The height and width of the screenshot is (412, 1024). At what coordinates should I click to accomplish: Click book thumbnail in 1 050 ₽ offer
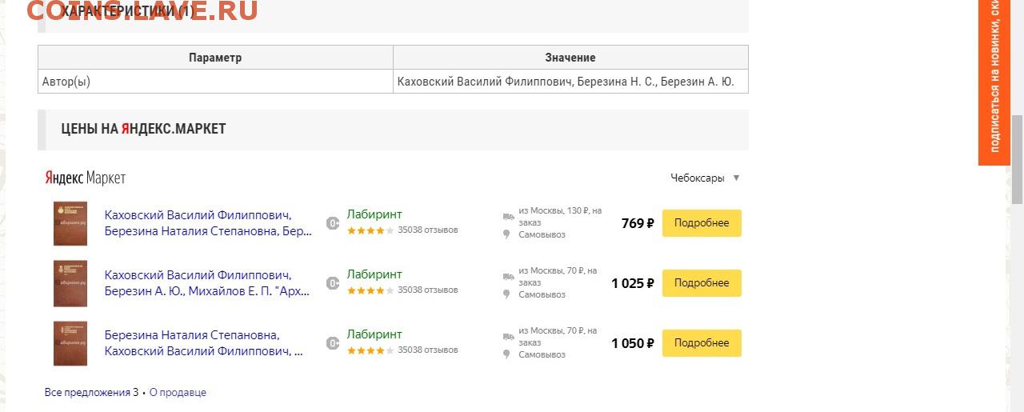coord(70,343)
